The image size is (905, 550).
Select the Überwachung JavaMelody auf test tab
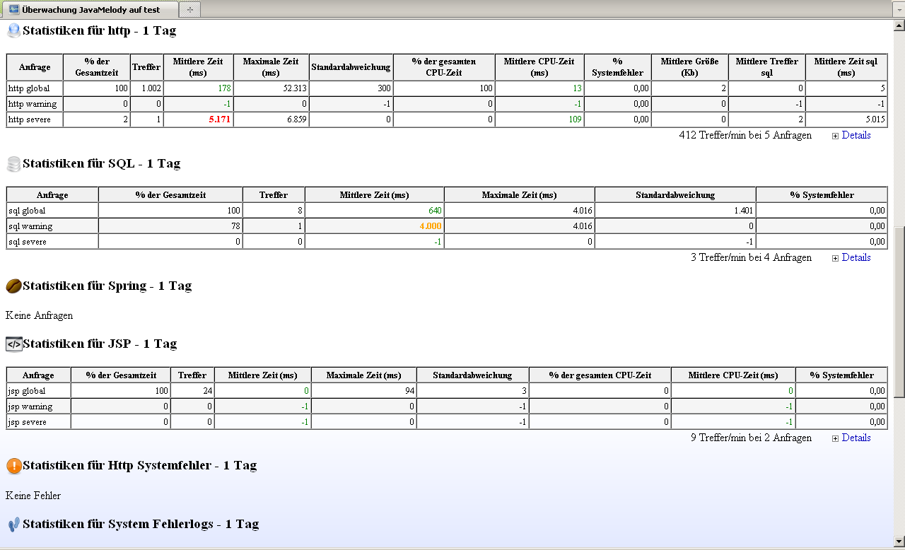click(90, 10)
